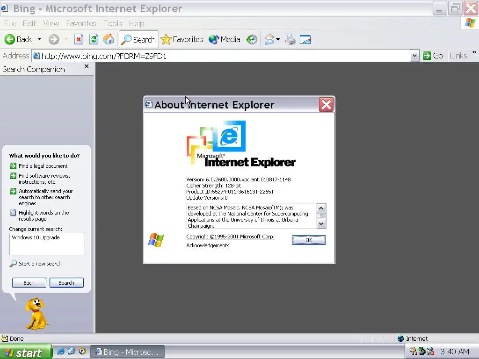Image resolution: width=479 pixels, height=359 pixels.
Task: Select the Bing - Microso... taskbar button
Action: 127,352
